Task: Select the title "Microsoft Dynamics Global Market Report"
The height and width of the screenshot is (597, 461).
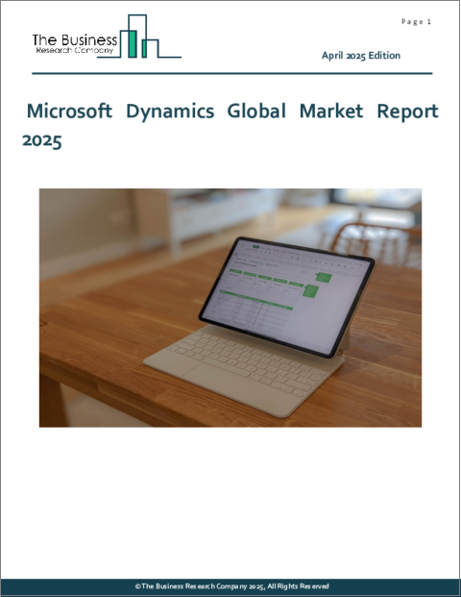Action: 232,112
